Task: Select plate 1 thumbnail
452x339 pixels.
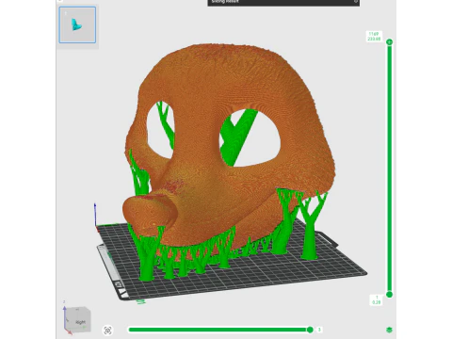Action: [x=77, y=24]
